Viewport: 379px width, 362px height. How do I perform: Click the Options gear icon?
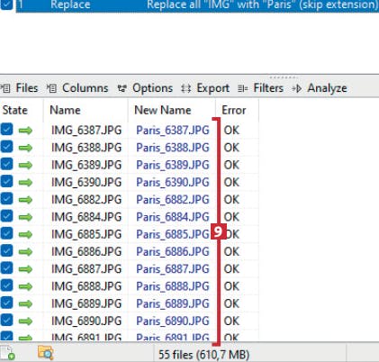pyautogui.click(x=122, y=88)
